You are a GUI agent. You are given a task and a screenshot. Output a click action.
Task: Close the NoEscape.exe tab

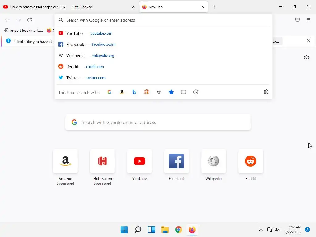point(64,7)
